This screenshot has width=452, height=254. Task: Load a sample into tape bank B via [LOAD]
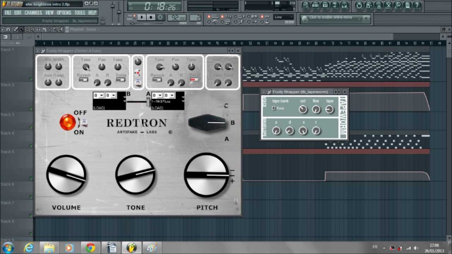(99, 108)
